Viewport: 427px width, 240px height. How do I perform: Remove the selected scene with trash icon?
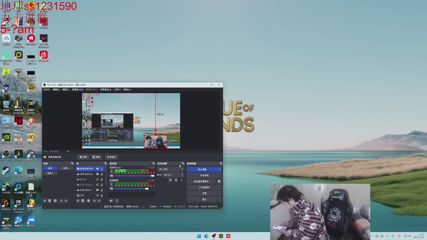(50, 201)
